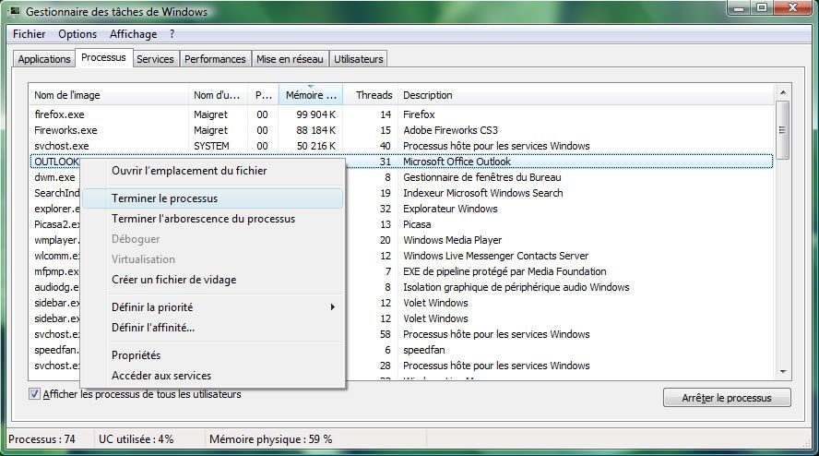This screenshot has height=456, width=819.
Task: Click the Task Manager title bar icon
Action: pos(15,11)
